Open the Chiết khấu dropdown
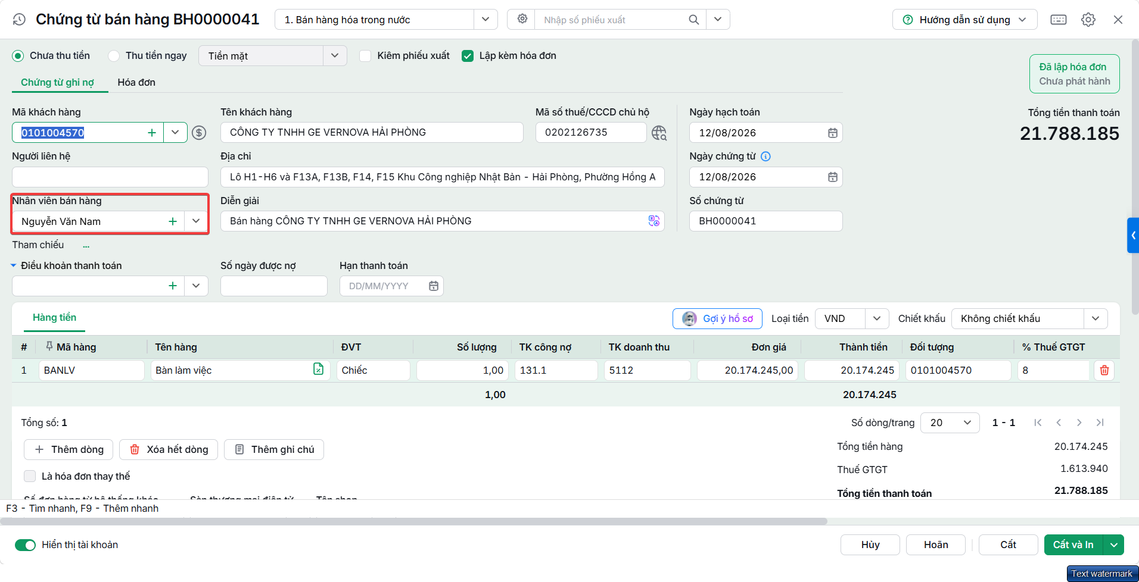Screen dimensions: 1139x582 pos(1096,318)
